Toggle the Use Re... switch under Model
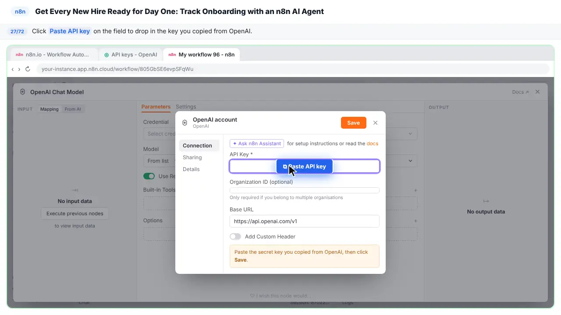 tap(149, 176)
